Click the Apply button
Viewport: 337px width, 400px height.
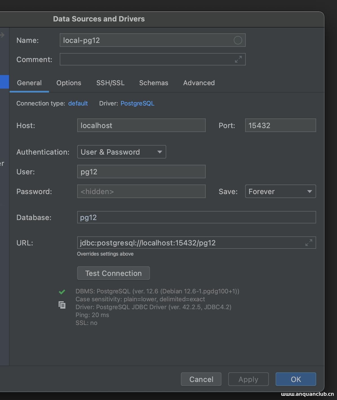248,379
